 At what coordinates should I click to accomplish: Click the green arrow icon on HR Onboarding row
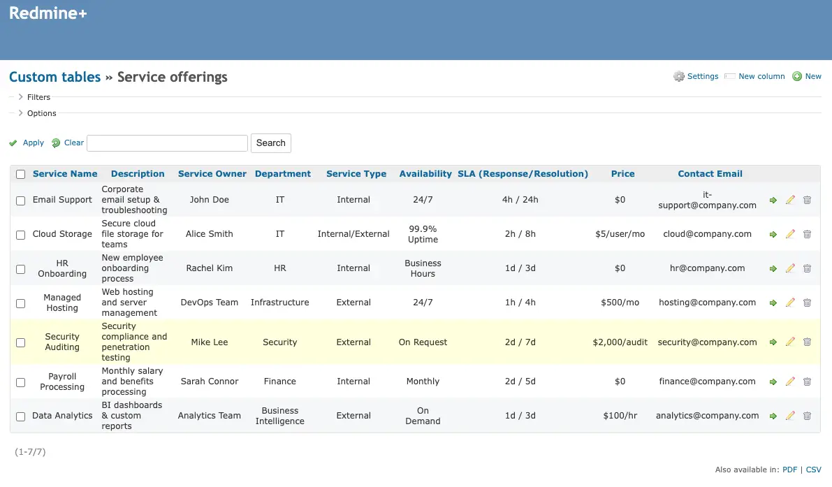773,268
